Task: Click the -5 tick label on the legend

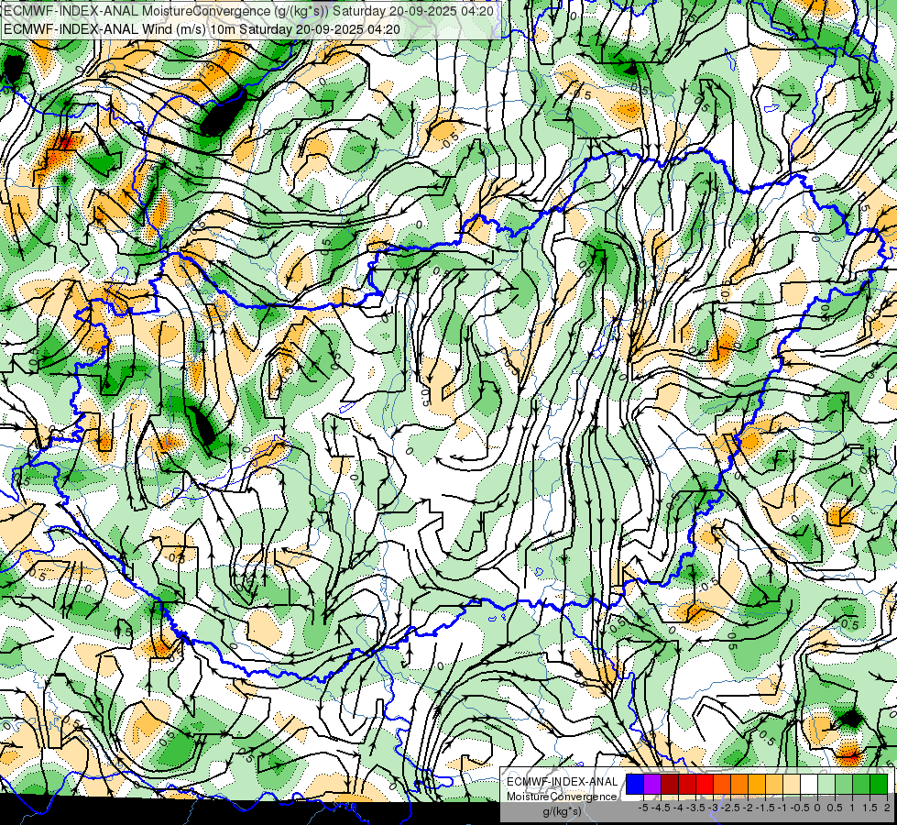Action: (643, 808)
